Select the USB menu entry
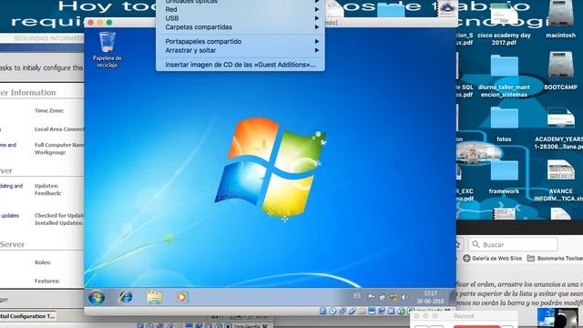583x328 pixels. point(240,18)
